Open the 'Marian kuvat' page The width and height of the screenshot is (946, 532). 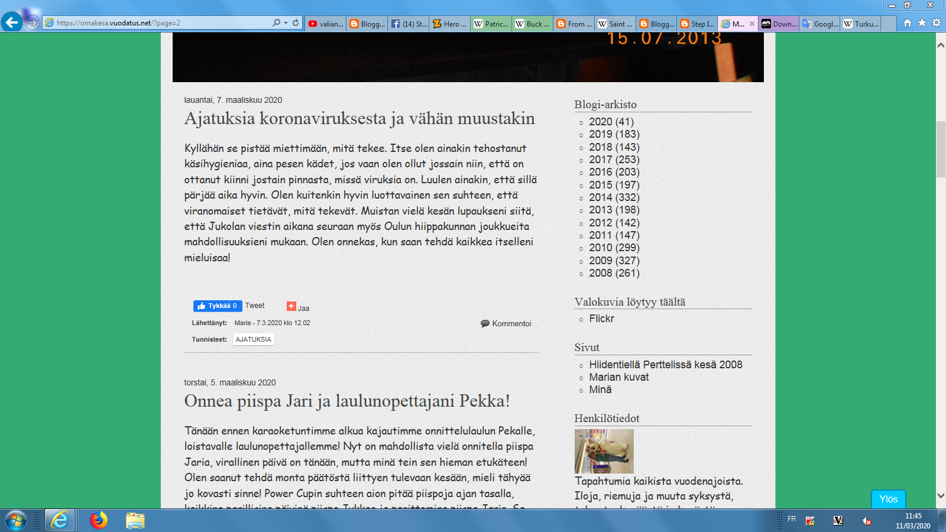click(x=619, y=377)
